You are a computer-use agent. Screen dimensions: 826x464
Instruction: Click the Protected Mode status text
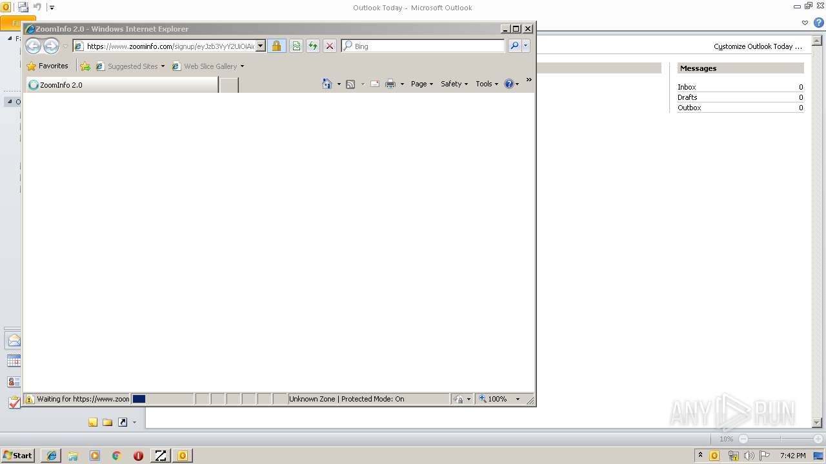(x=347, y=399)
